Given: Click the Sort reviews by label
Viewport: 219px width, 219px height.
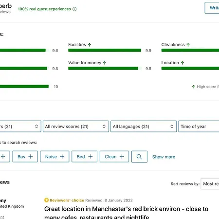Looking at the screenshot, I should click(185, 184).
